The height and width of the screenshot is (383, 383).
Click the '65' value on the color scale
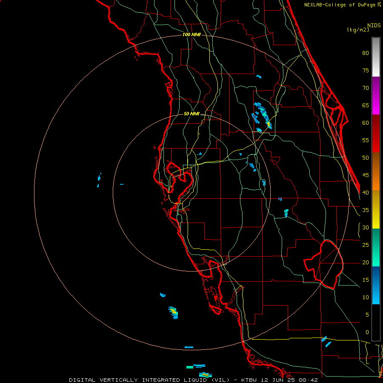point(366,106)
